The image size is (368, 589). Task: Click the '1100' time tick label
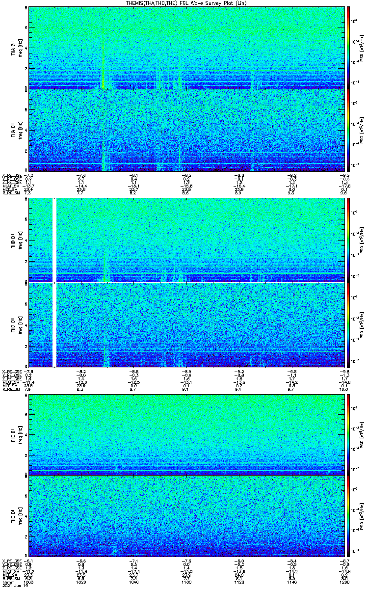186,583
